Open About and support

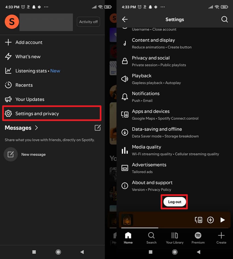(x=175, y=186)
